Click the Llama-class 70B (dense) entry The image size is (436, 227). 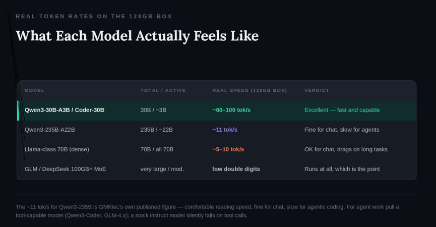57,149
